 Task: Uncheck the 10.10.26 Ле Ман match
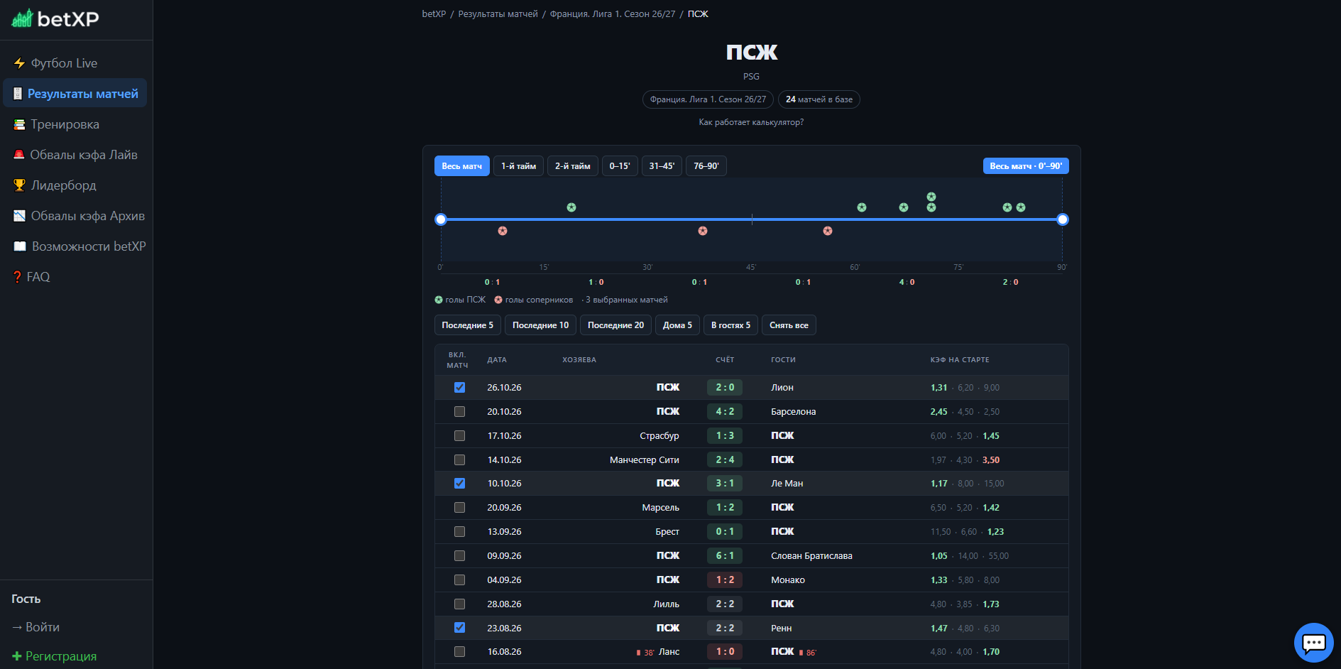click(460, 484)
